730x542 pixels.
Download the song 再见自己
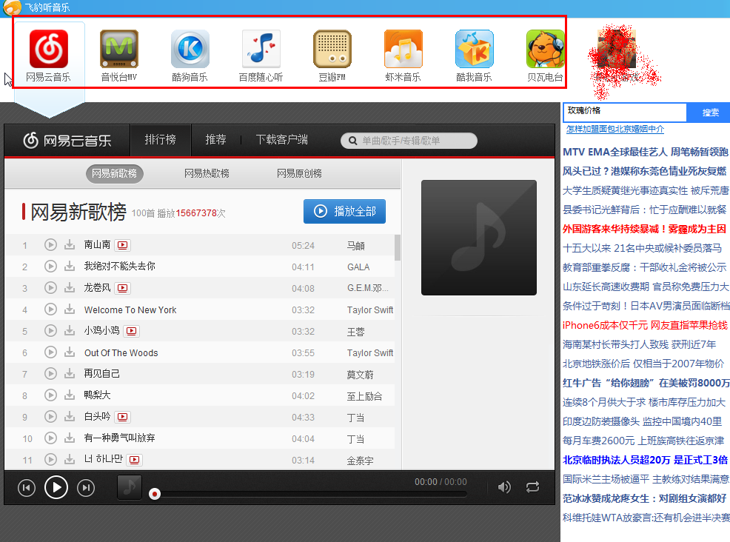pos(70,373)
